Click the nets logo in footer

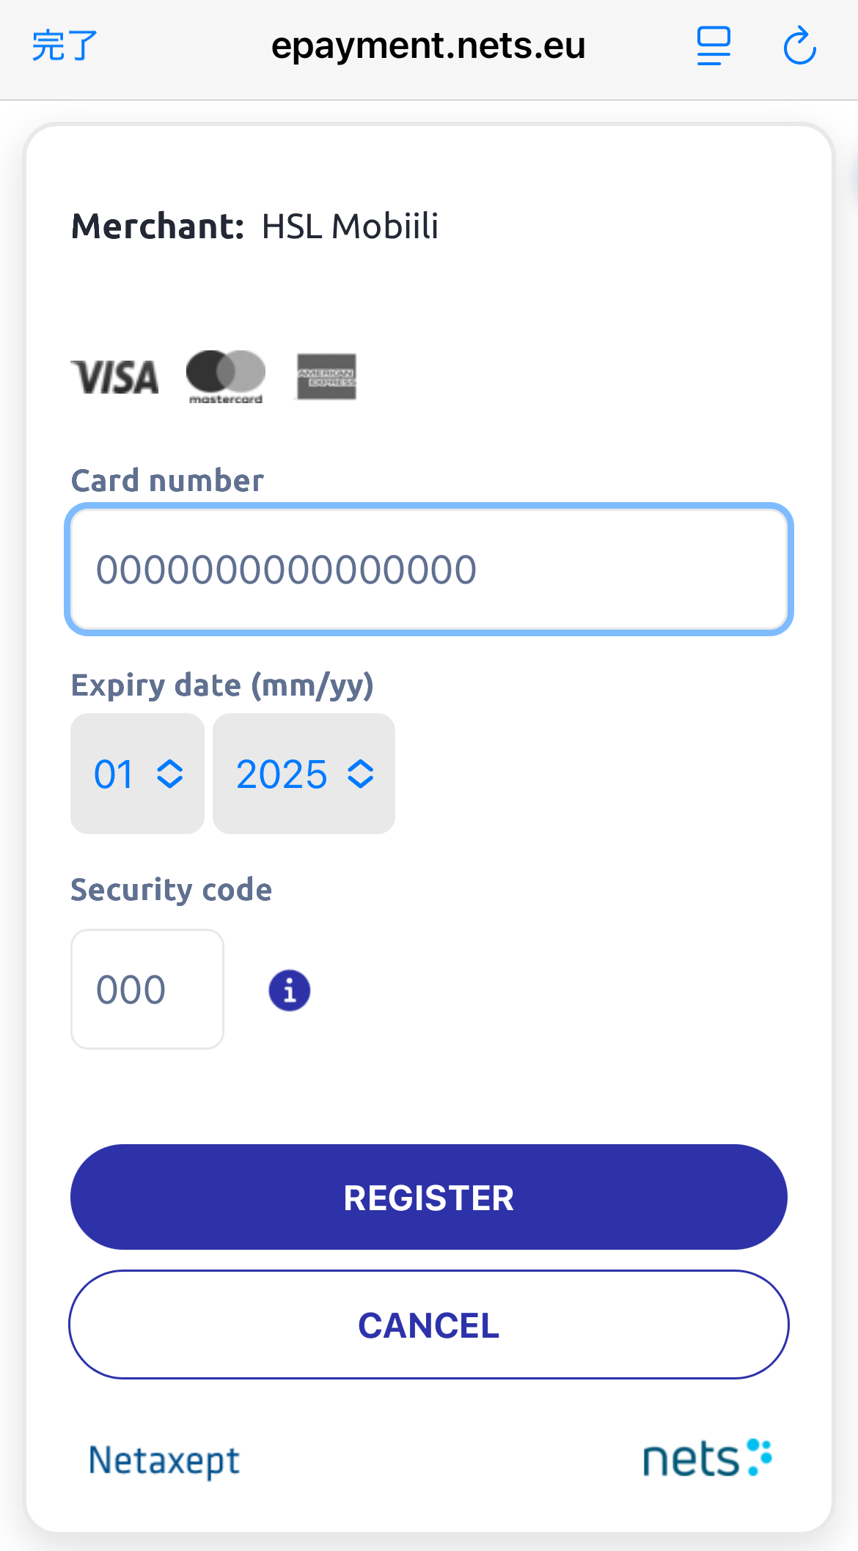click(707, 1458)
